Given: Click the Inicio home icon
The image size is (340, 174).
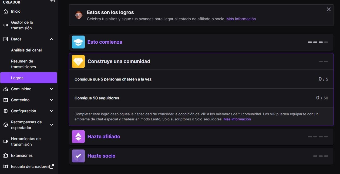Looking at the screenshot, I should click(x=6, y=12).
